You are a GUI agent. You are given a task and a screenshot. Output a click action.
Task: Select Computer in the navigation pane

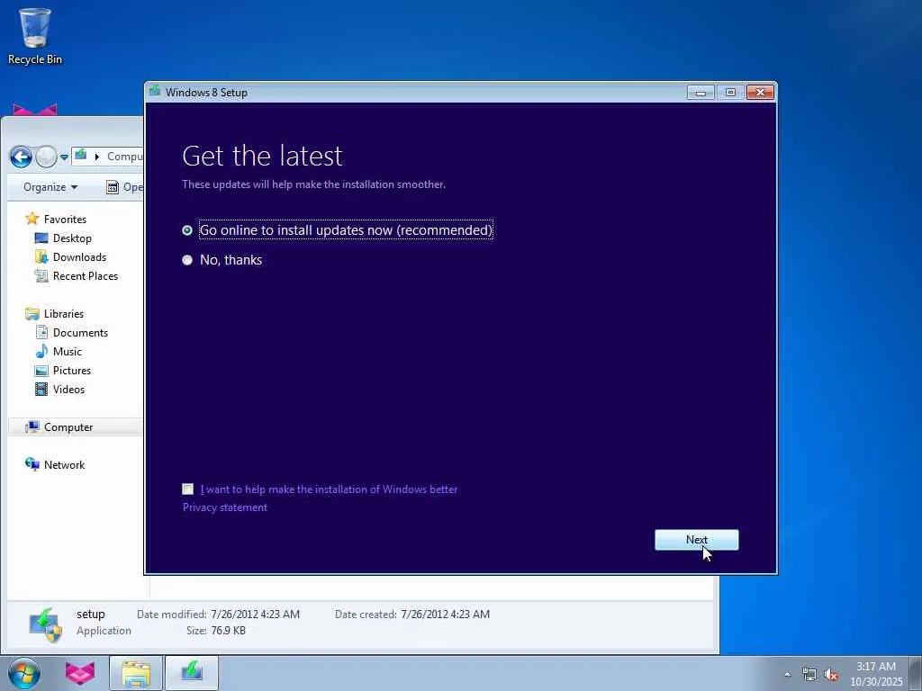point(68,427)
